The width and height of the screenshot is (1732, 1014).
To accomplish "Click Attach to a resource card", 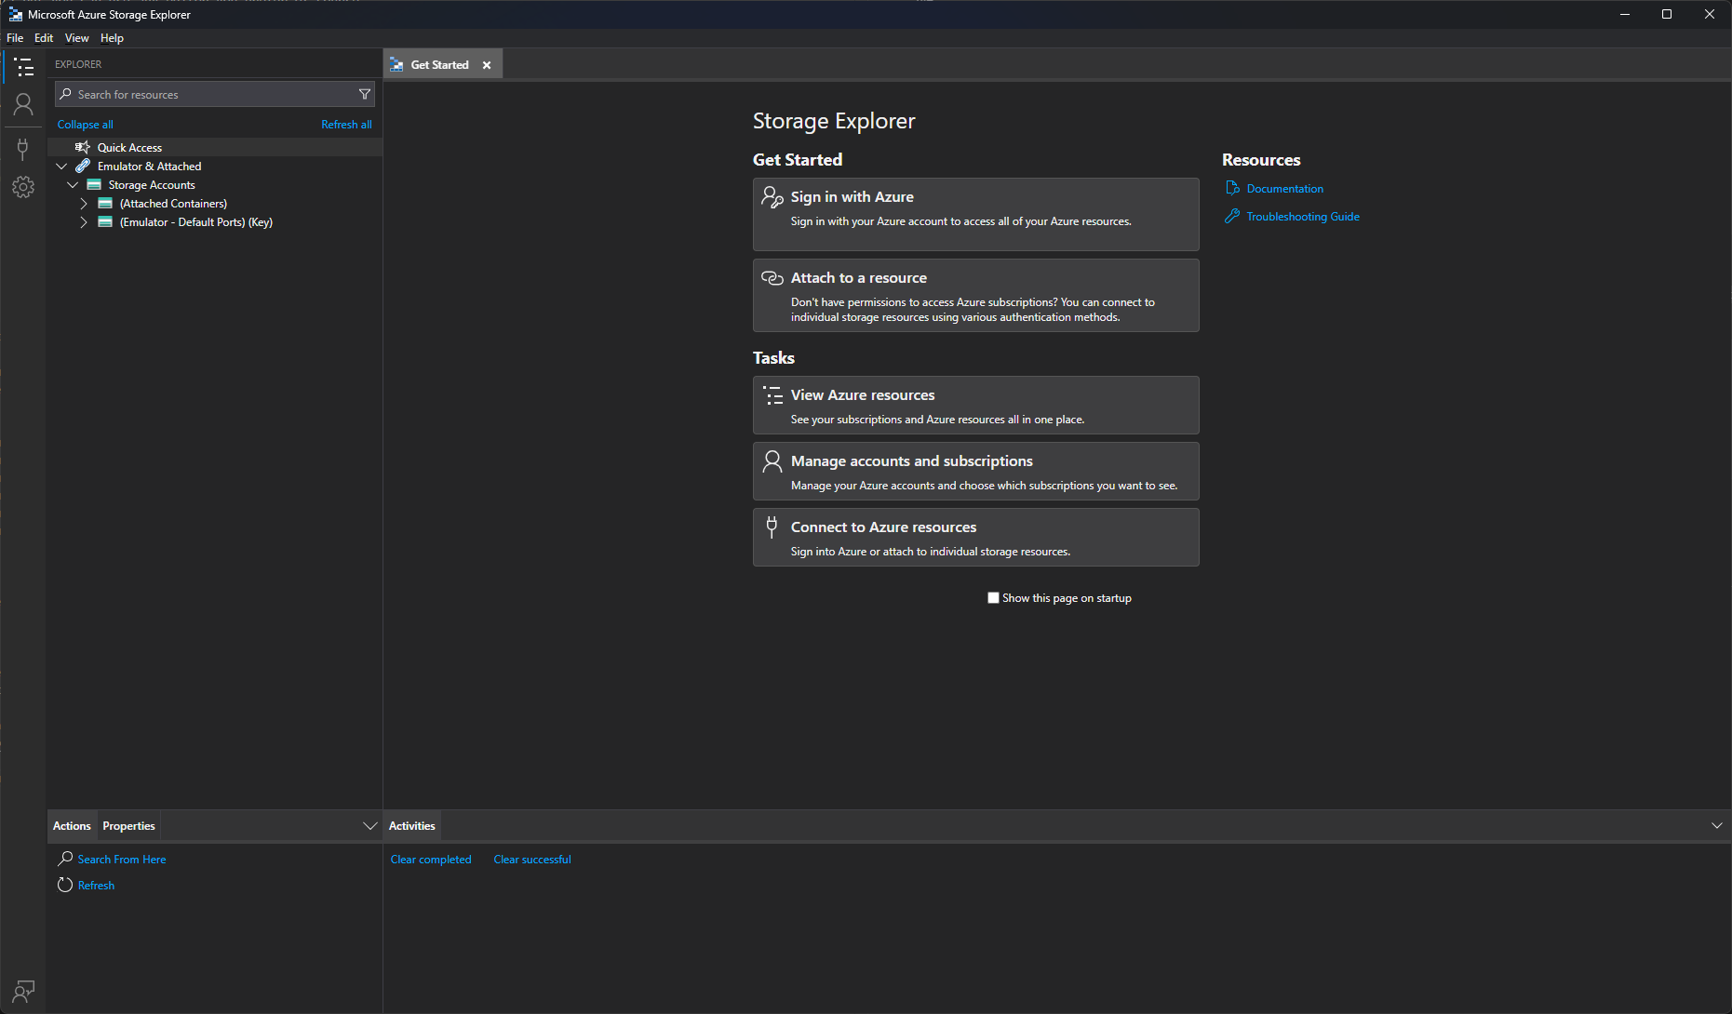I will [975, 295].
